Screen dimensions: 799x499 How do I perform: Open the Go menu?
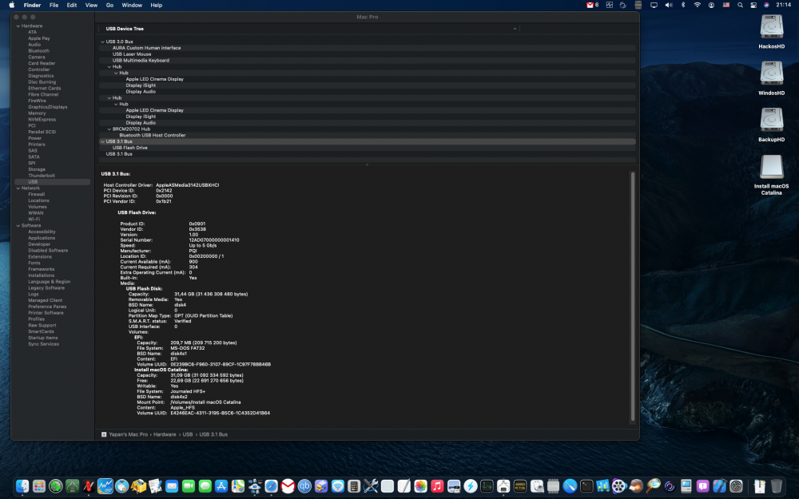[x=109, y=5]
